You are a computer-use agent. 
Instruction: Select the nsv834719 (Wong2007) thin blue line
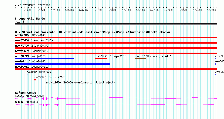(44, 58)
